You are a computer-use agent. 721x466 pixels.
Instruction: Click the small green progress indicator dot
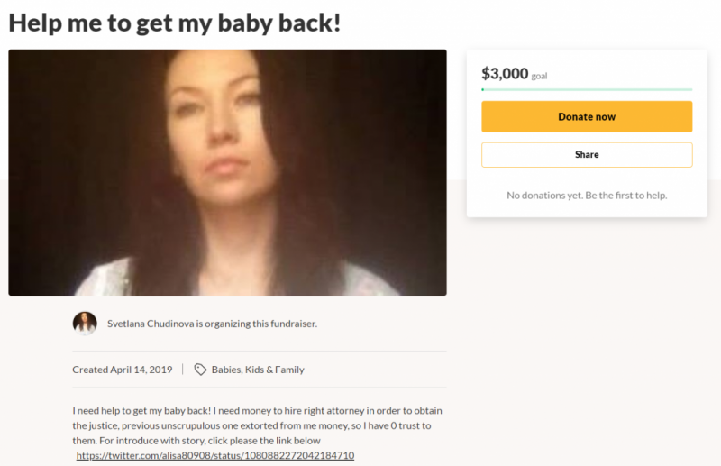483,90
